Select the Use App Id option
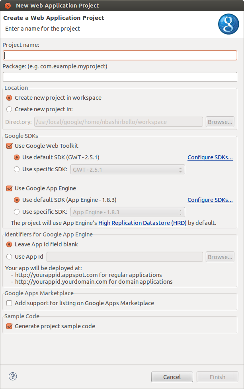 tap(10, 257)
